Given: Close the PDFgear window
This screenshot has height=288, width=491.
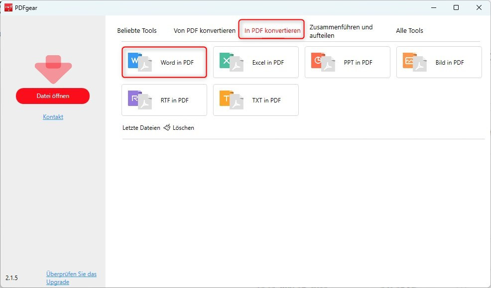Looking at the screenshot, I should [x=479, y=7].
